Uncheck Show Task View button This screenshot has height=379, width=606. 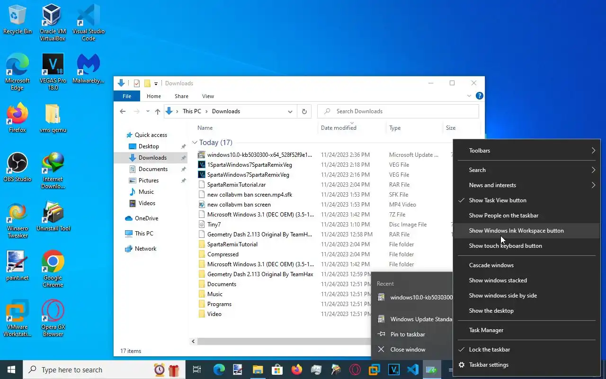tap(526, 200)
